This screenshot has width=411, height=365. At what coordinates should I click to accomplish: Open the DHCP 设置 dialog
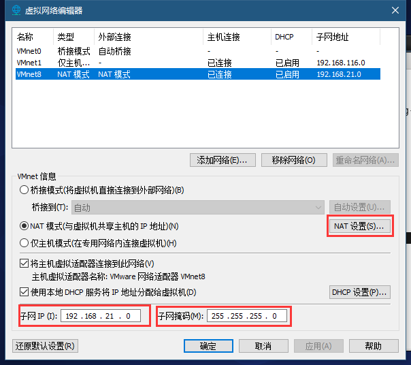click(x=359, y=293)
